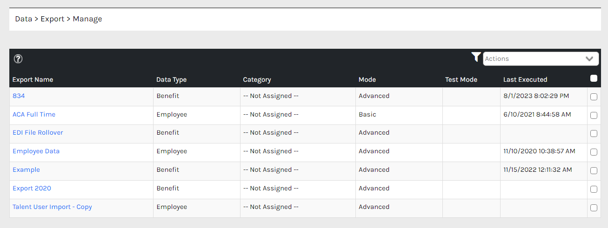Open the Export 2020 link
The height and width of the screenshot is (228, 608).
(32, 188)
